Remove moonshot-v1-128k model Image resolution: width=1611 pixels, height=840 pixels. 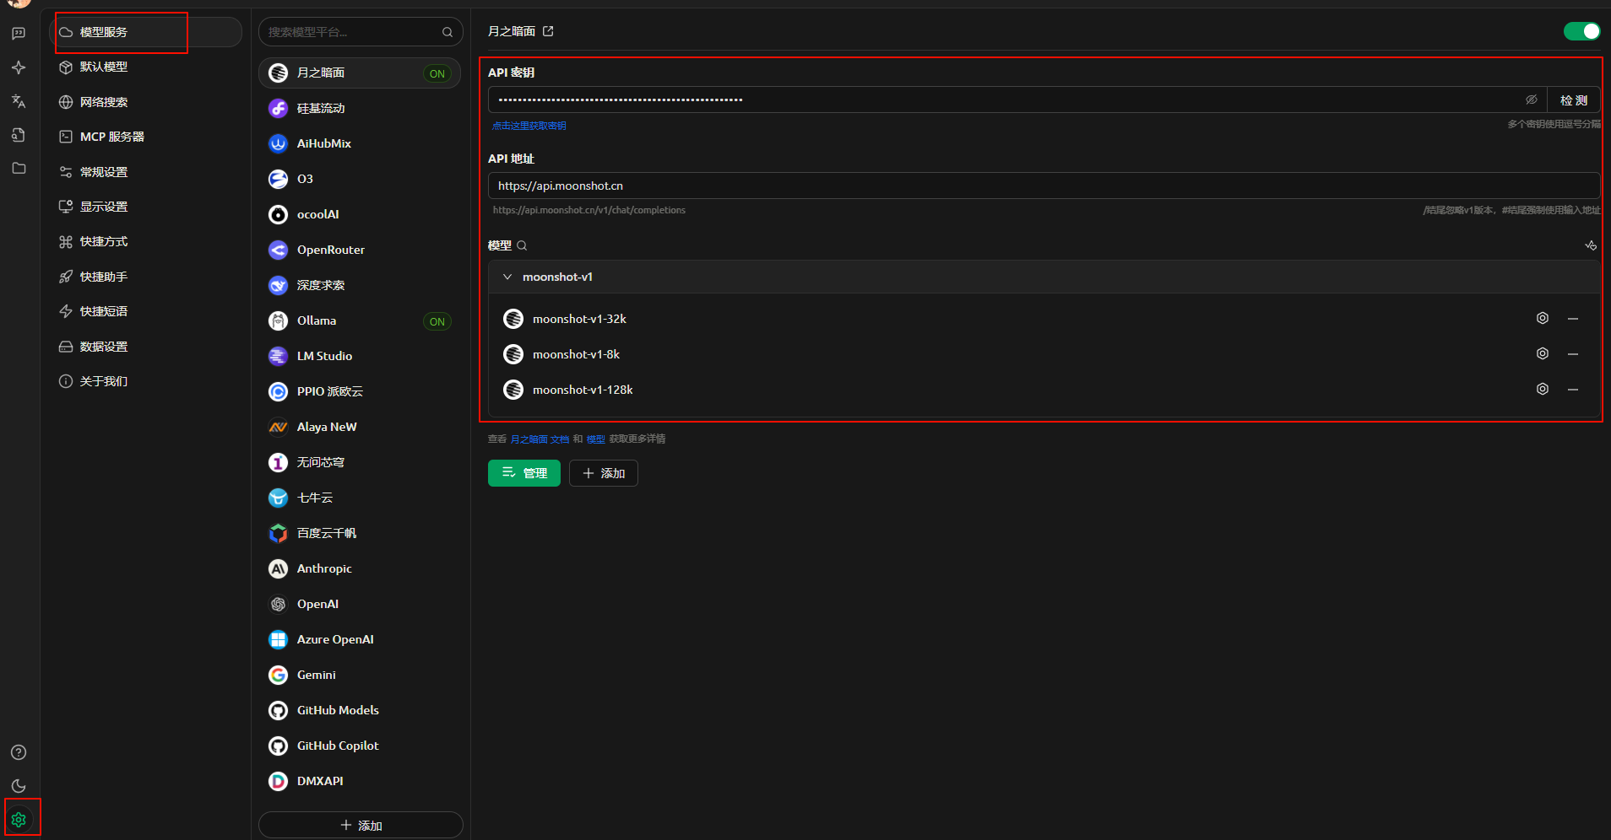pos(1573,390)
